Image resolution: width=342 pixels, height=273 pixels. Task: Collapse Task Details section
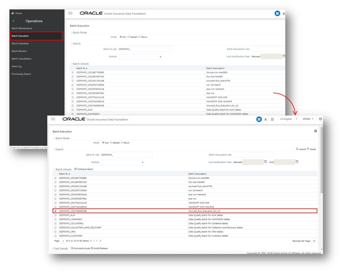click(53, 248)
